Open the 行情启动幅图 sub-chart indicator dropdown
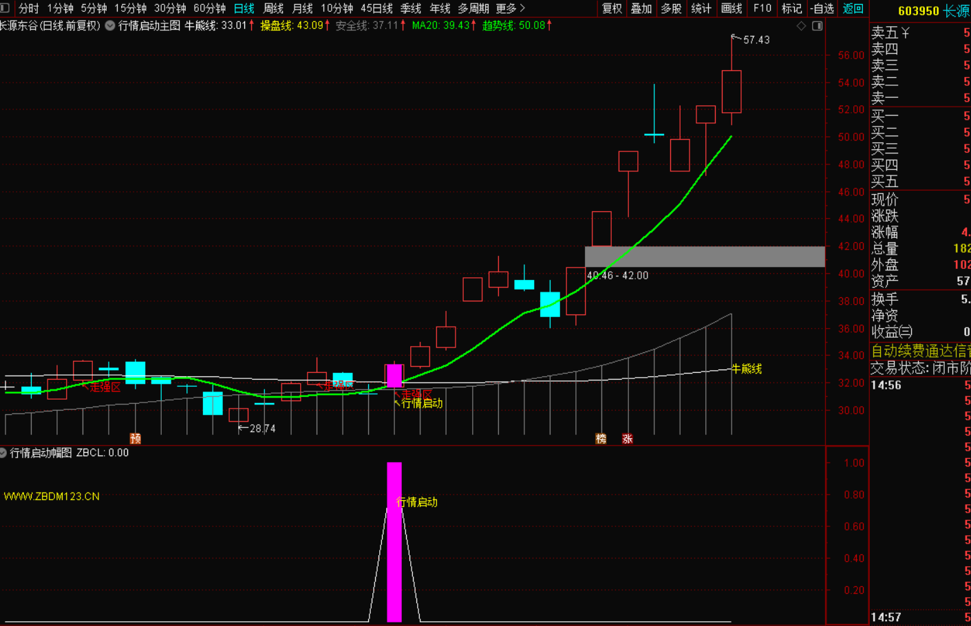The image size is (971, 626). pyautogui.click(x=3, y=453)
